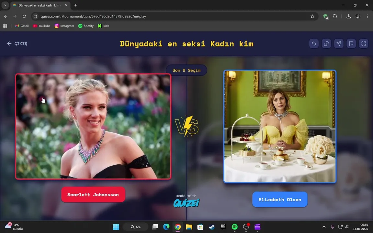This screenshot has height=233, width=373.
Task: Open Chrome three-dot menu
Action: pos(367,16)
